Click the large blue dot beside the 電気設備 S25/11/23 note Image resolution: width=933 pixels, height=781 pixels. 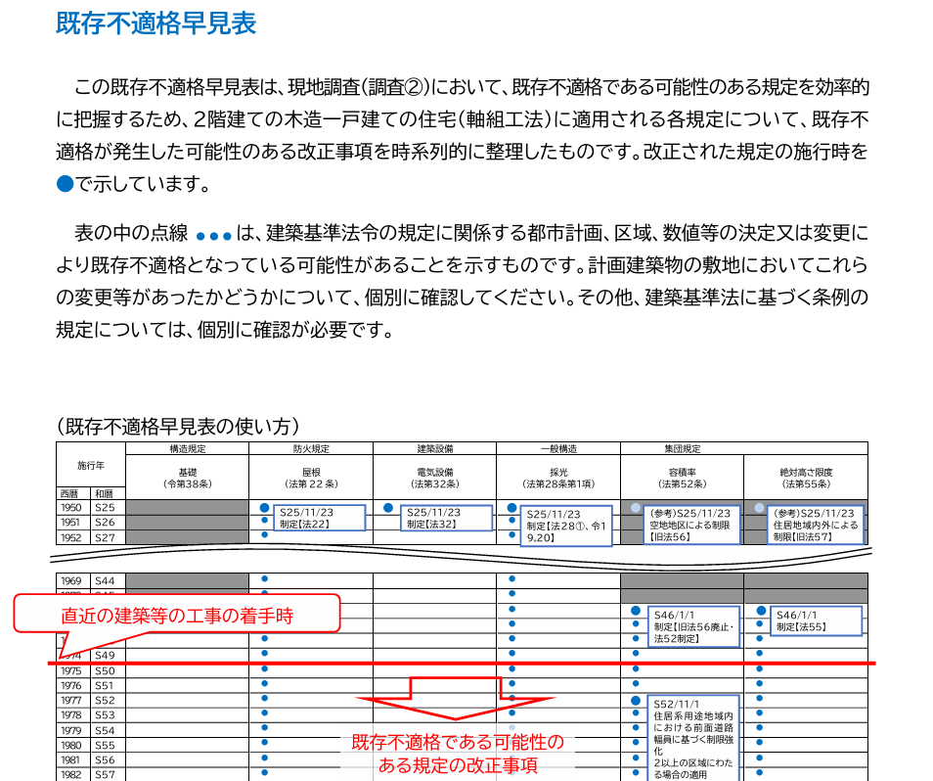click(x=388, y=508)
